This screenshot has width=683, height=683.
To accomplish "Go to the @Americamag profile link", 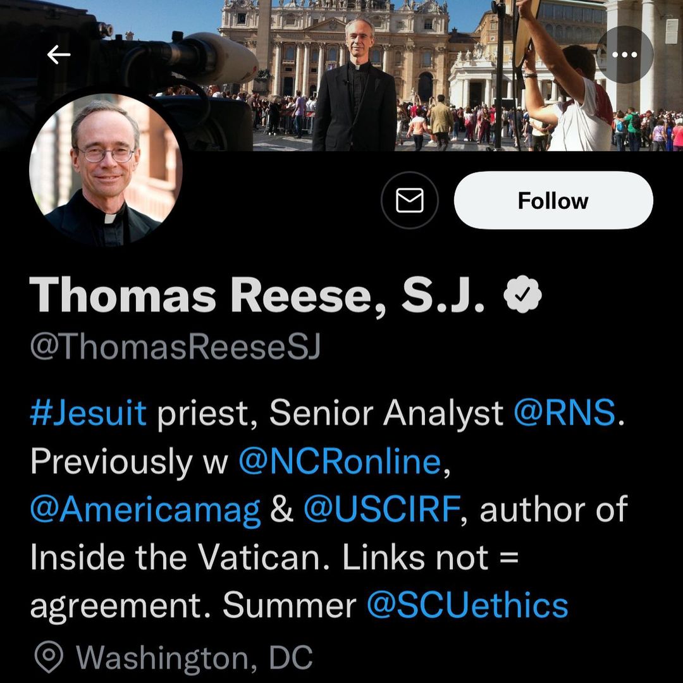I will point(145,510).
